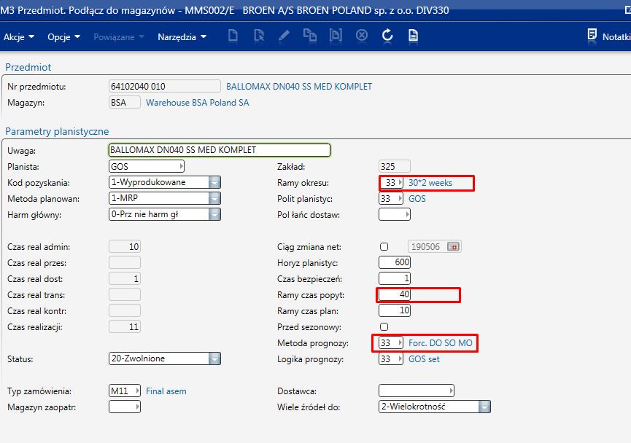The height and width of the screenshot is (443, 631).
Task: Click Final asem text
Action: 166,391
